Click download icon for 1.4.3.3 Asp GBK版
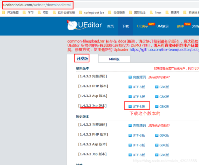 [157, 97]
